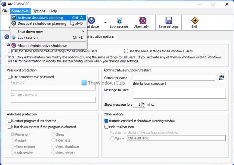This screenshot has height=165, width=234.
Task: Close the AMP WinOFF window
Action: [x=227, y=4]
